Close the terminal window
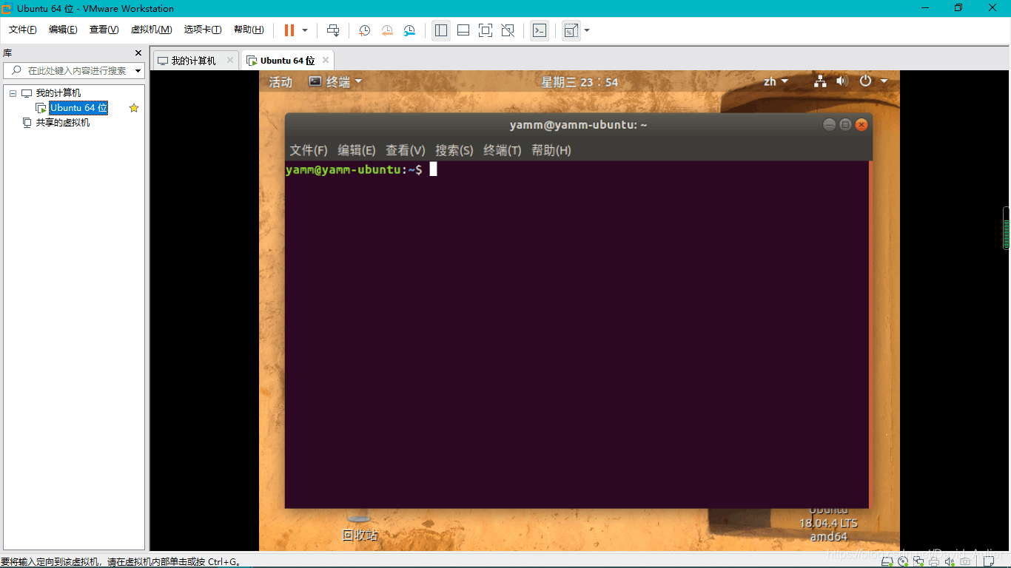This screenshot has width=1011, height=568. (x=861, y=125)
